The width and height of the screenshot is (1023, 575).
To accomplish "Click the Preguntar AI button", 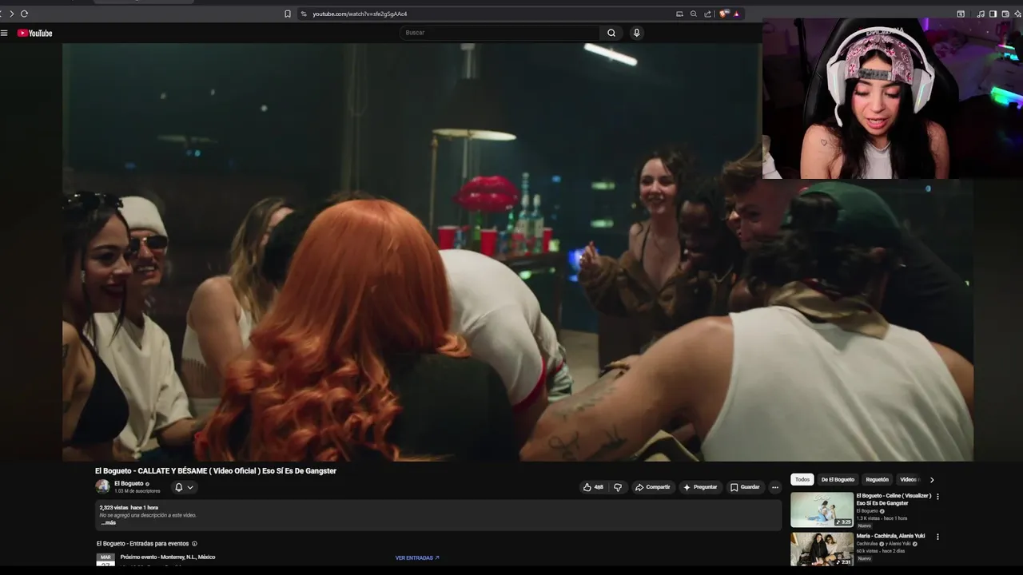I will [700, 487].
